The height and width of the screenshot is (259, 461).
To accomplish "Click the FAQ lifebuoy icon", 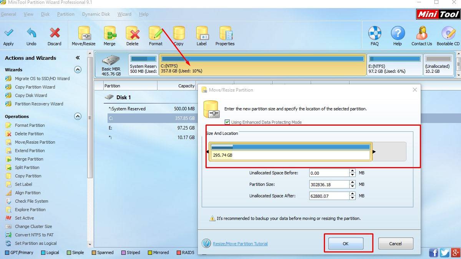I will (x=375, y=33).
